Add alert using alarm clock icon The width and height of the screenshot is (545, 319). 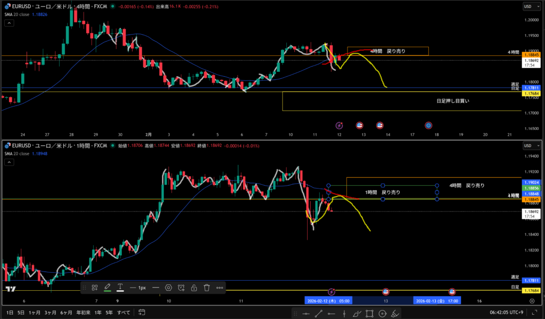pyautogui.click(x=181, y=288)
